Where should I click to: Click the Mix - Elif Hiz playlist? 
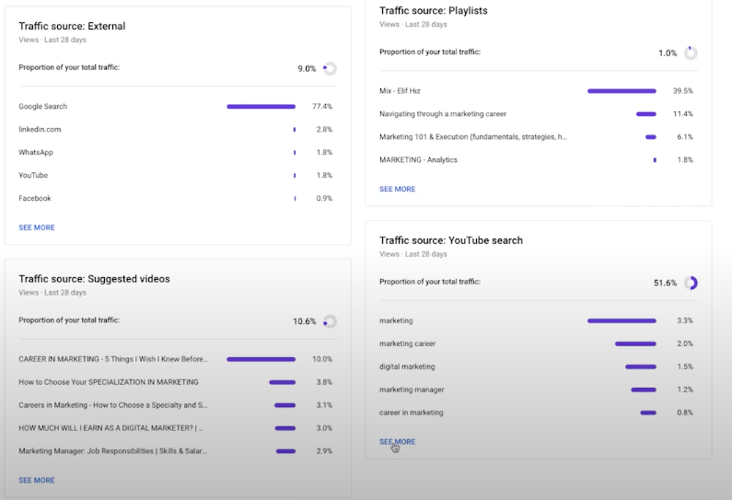pos(400,91)
